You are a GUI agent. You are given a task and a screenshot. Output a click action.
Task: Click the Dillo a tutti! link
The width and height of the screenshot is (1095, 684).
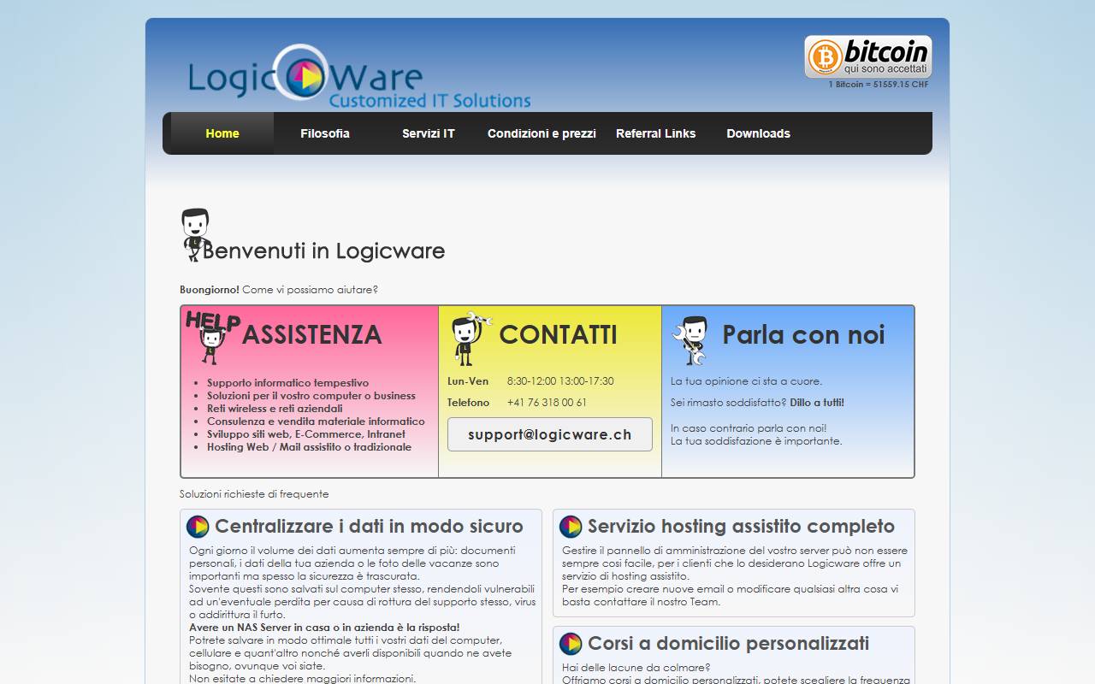[x=817, y=403]
